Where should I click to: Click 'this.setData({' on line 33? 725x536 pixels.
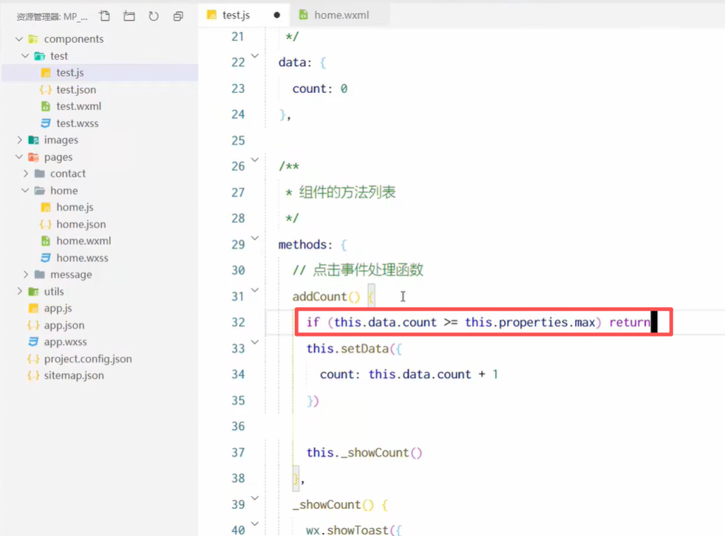pos(354,348)
